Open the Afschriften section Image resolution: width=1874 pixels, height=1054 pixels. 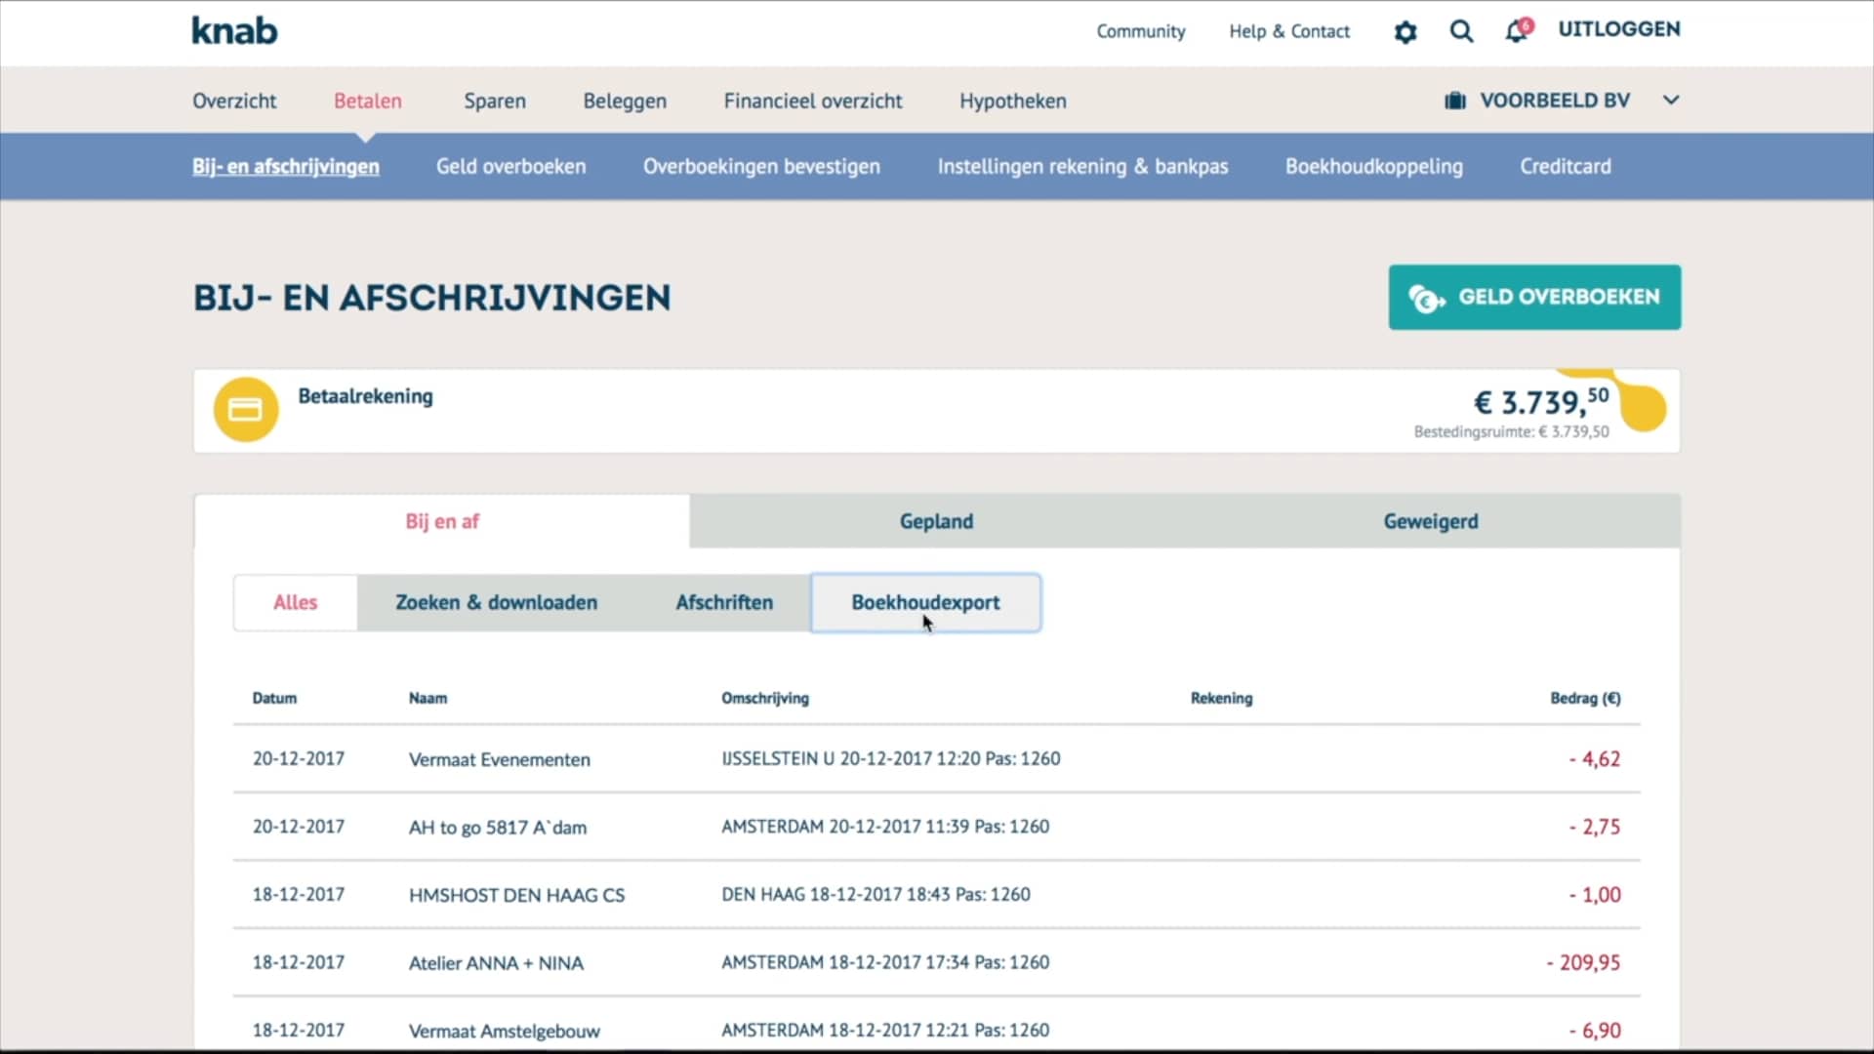pyautogui.click(x=723, y=602)
